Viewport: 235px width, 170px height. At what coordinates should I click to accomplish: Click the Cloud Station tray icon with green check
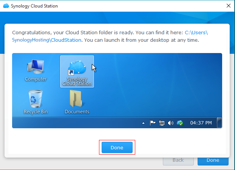click(x=180, y=123)
